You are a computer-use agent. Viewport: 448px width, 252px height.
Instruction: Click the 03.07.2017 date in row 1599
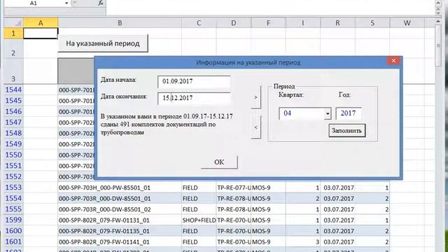(337, 220)
